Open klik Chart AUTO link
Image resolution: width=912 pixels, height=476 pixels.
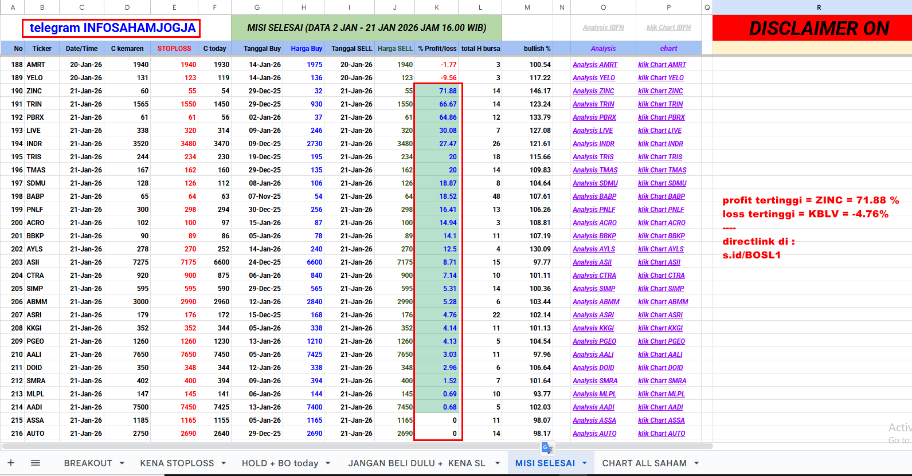click(x=662, y=434)
